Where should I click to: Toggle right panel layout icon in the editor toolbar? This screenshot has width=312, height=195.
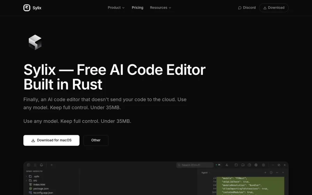pos(249,165)
